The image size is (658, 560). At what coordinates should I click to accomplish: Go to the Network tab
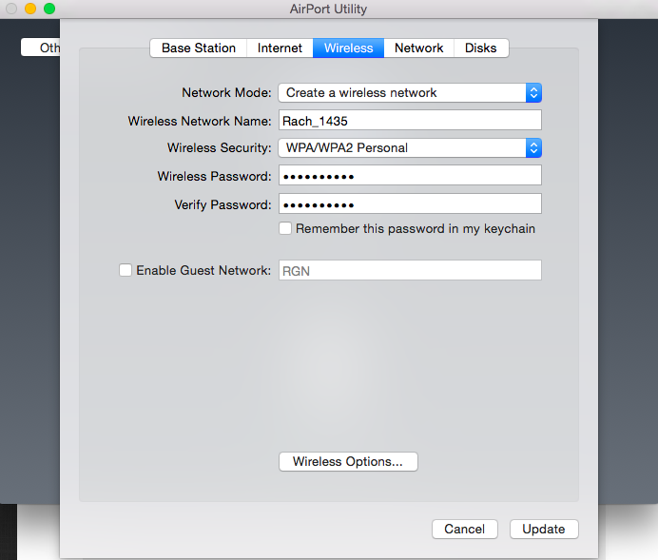click(418, 48)
